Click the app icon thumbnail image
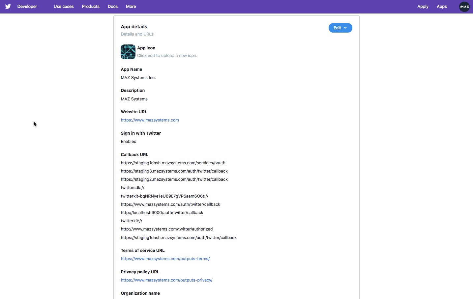The width and height of the screenshot is (473, 299). click(128, 52)
